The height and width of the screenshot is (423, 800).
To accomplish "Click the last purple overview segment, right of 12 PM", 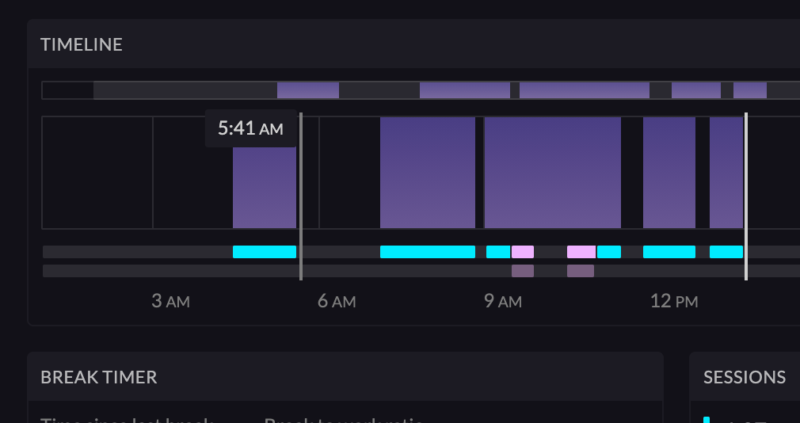I will (750, 90).
